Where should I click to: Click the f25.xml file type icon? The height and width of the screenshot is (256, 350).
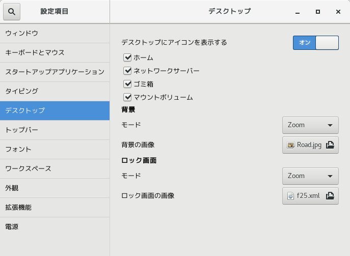(x=290, y=196)
